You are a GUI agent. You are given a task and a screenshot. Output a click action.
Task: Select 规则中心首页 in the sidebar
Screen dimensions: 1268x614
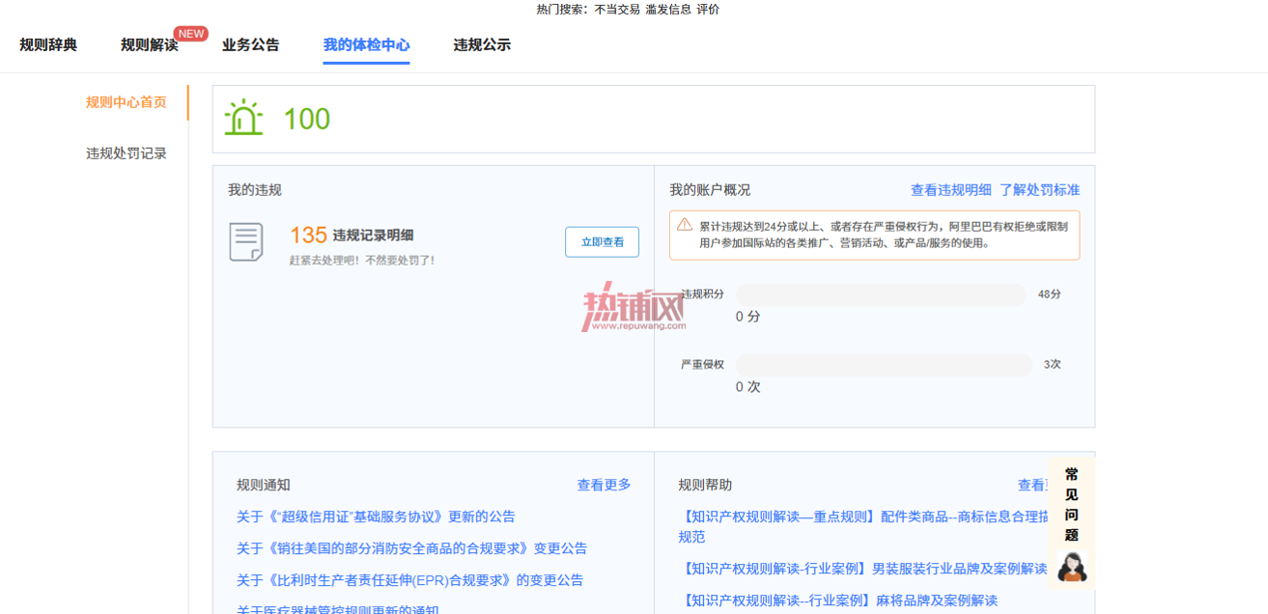click(127, 102)
